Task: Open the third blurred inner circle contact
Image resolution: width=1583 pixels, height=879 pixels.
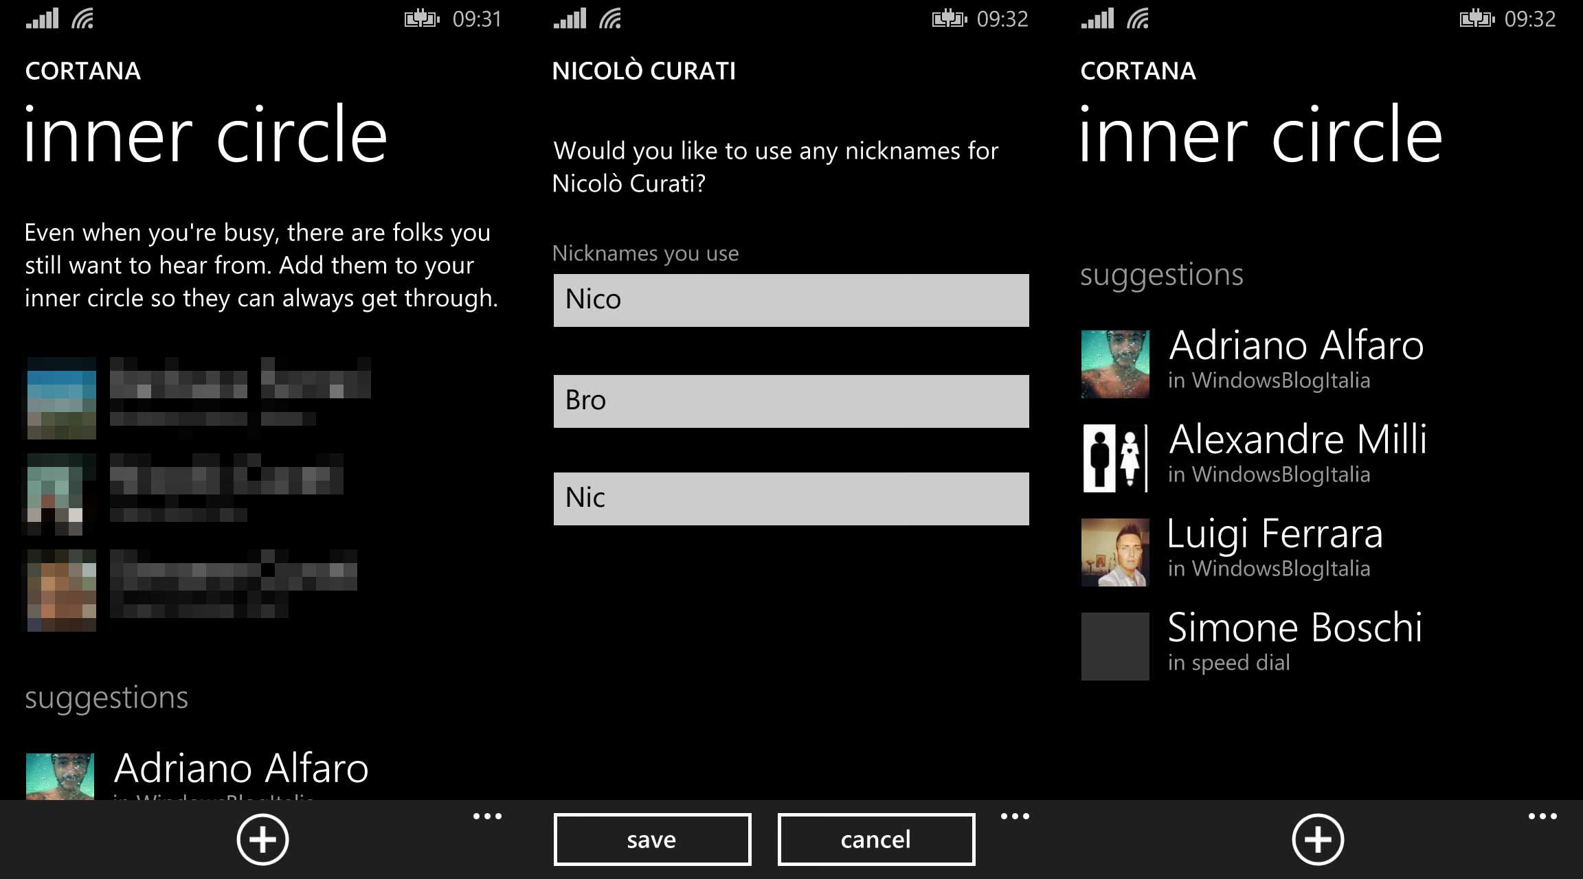Action: (x=192, y=591)
